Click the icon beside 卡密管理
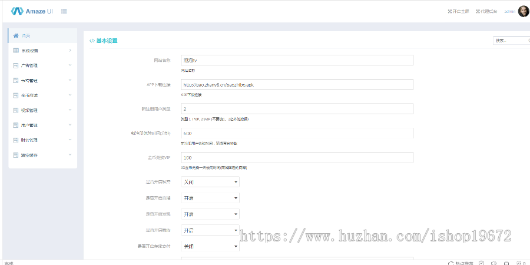Screen dimensions: 530x265 click(15, 81)
